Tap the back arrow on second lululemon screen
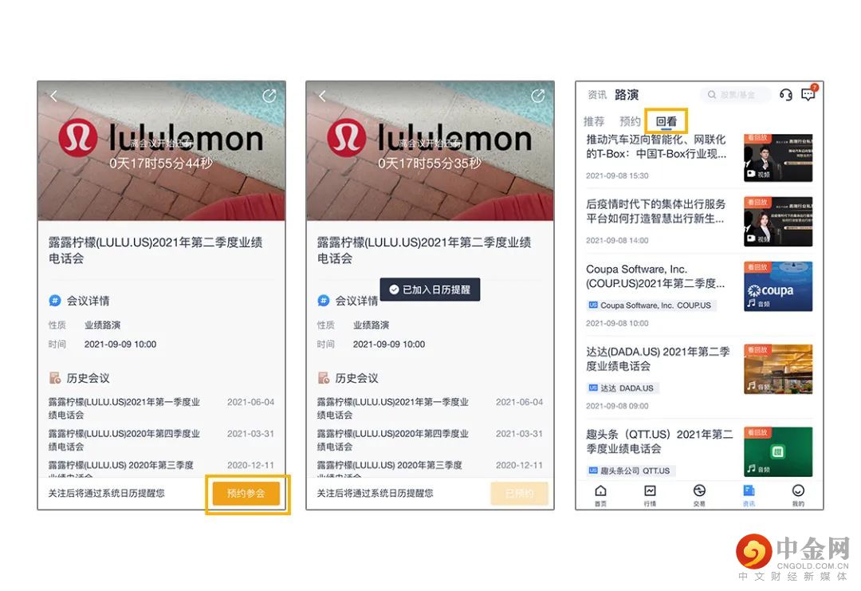Screen dimensions: 861x591 coord(322,97)
